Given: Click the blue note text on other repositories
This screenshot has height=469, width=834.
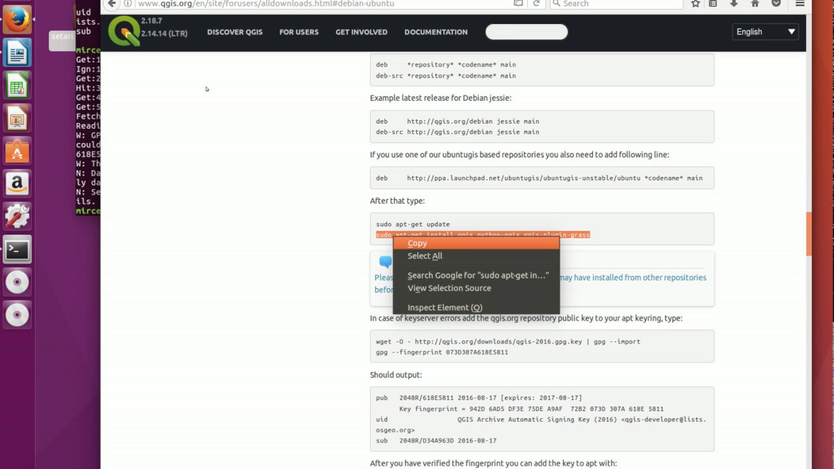Looking at the screenshot, I should click(632, 277).
